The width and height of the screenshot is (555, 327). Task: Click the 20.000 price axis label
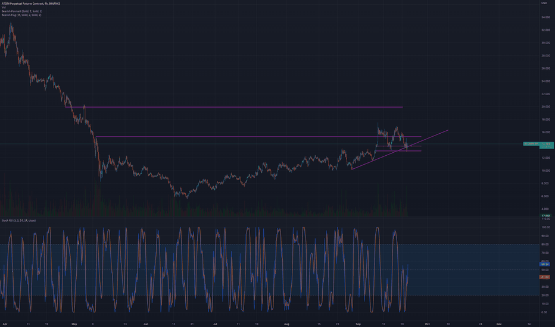point(545,107)
